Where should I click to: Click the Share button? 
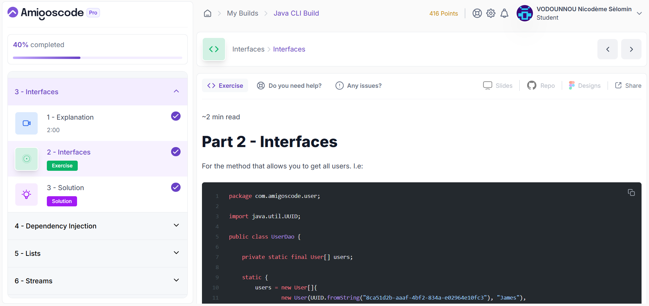coord(628,85)
